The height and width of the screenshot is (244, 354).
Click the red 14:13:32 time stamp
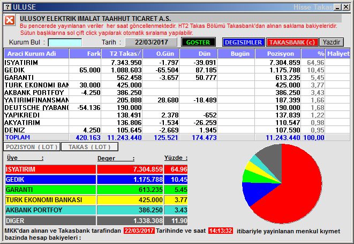tap(220, 231)
